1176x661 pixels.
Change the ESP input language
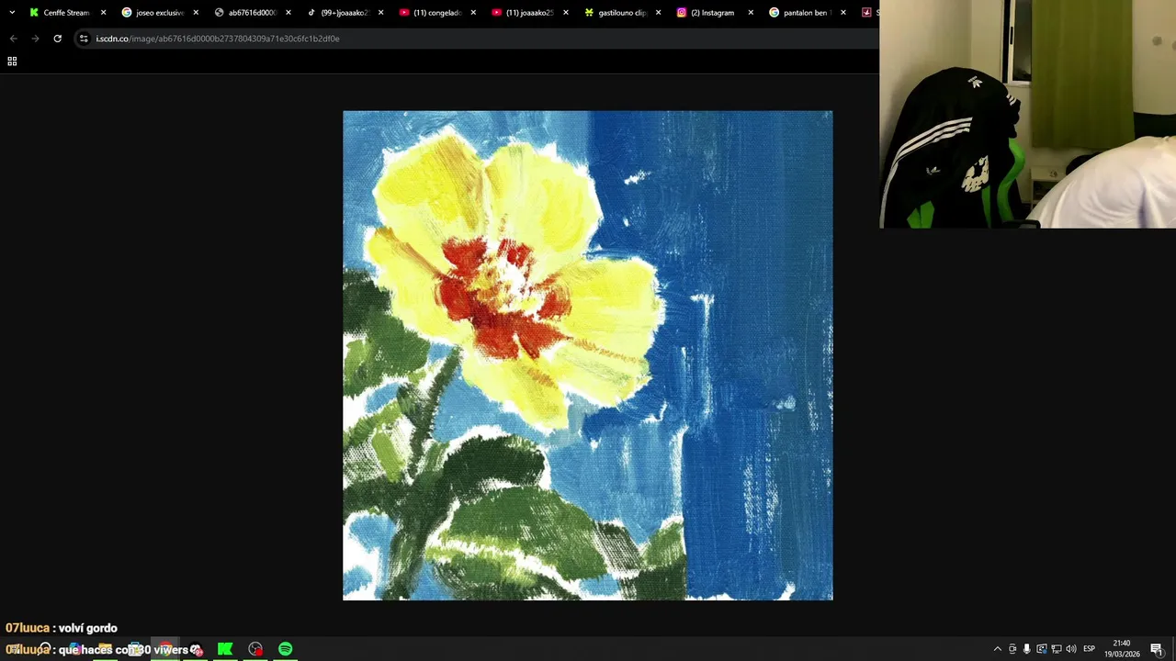coord(1090,649)
